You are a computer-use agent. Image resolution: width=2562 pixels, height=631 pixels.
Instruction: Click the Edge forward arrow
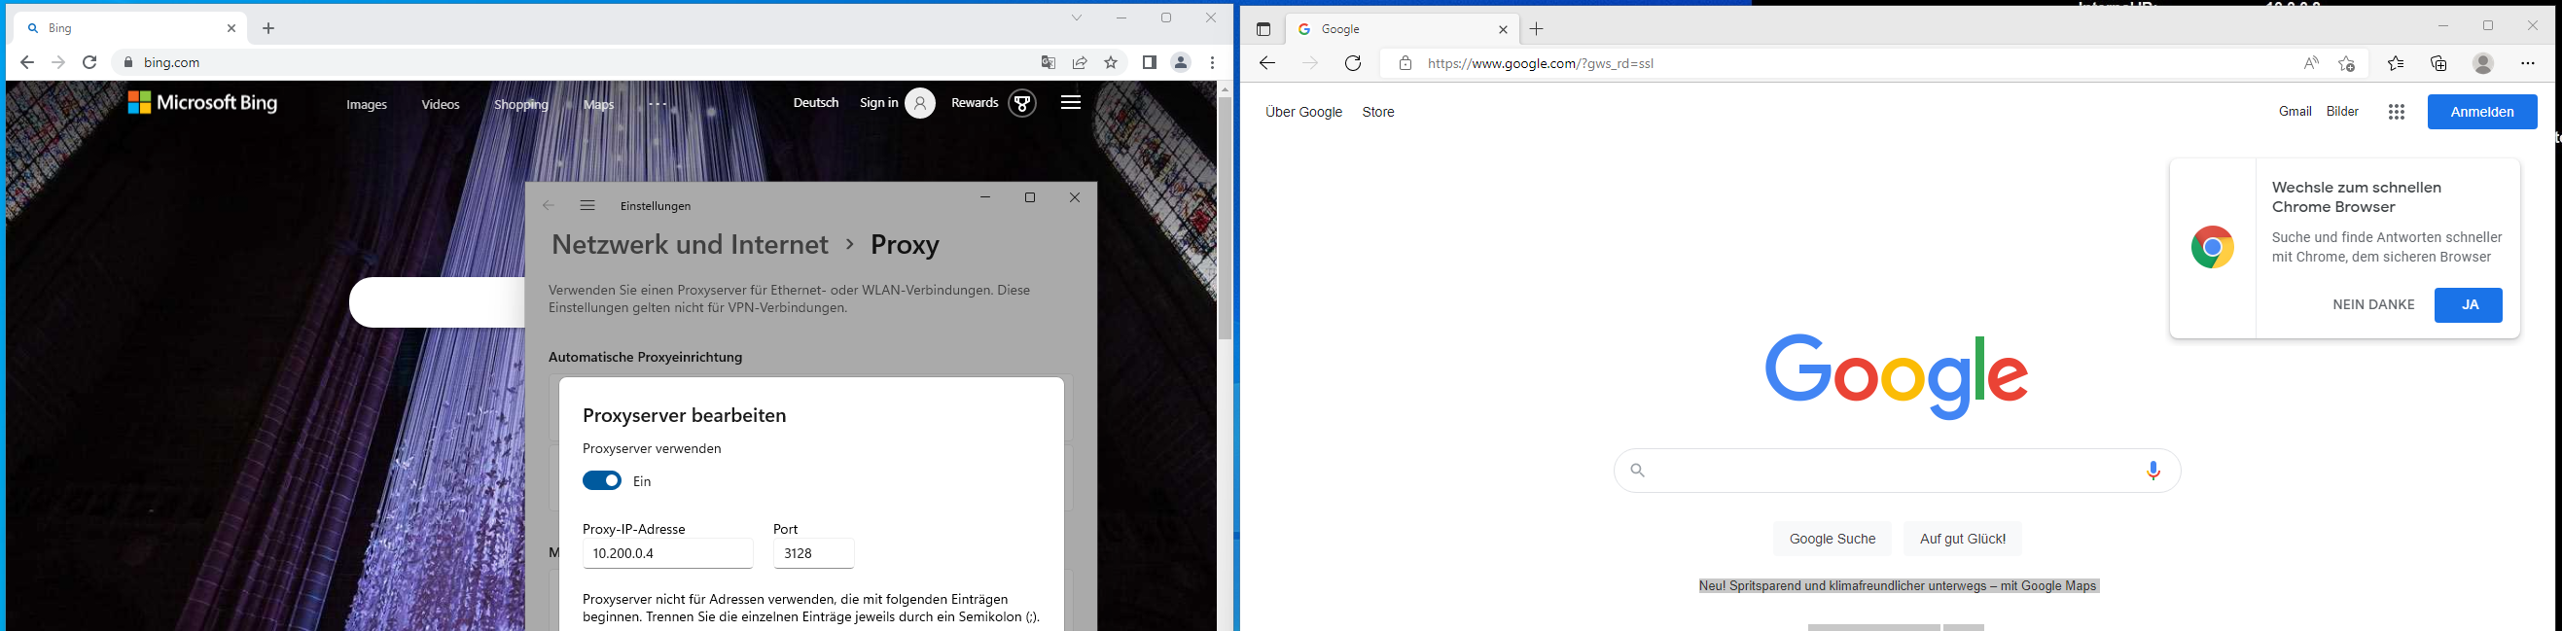point(1310,63)
